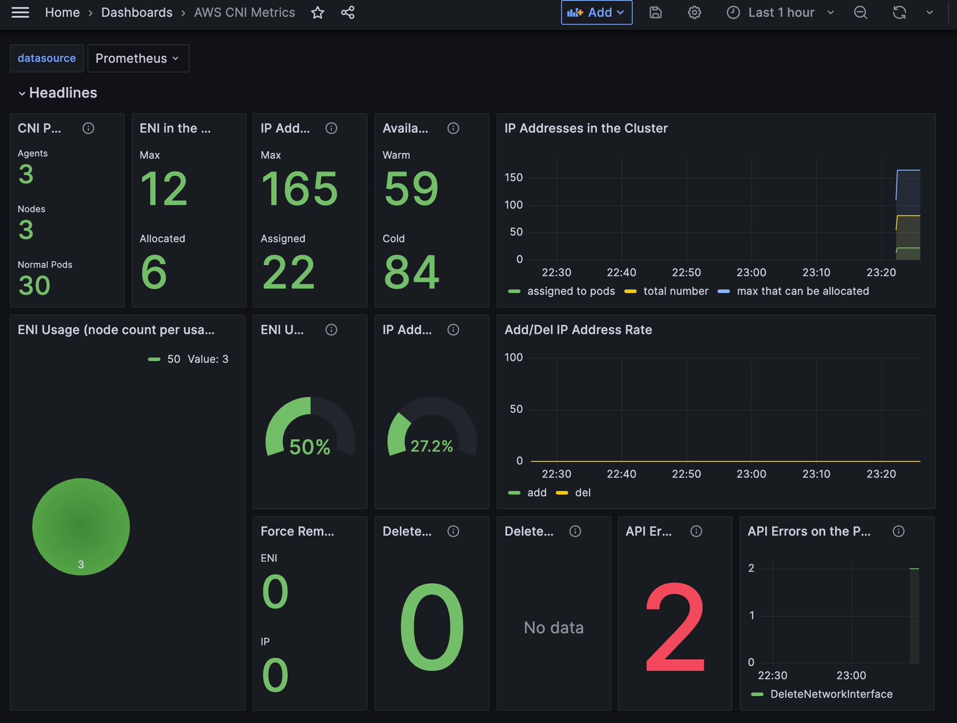Click the share dashboard icon
Viewport: 957px width, 723px height.
click(348, 12)
